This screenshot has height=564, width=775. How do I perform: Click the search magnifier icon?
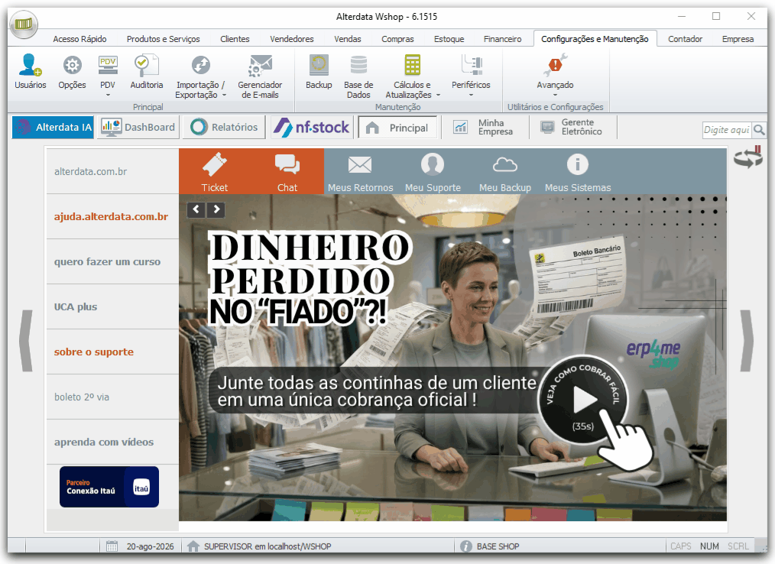[x=759, y=130]
